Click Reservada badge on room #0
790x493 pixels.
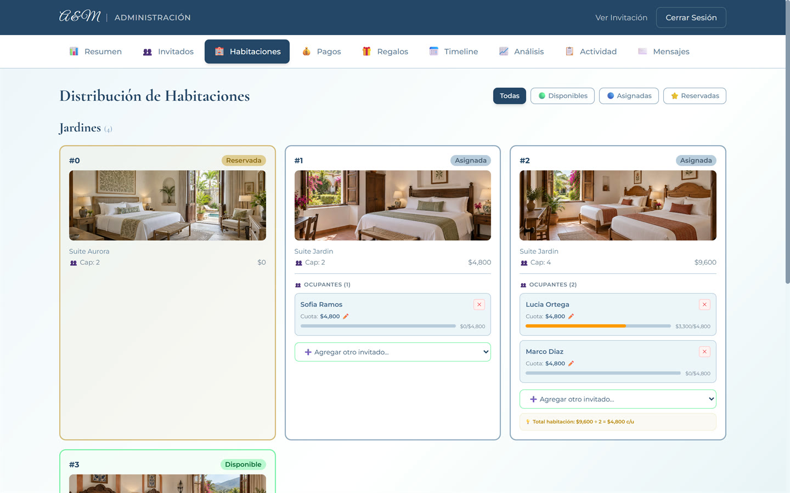244,160
